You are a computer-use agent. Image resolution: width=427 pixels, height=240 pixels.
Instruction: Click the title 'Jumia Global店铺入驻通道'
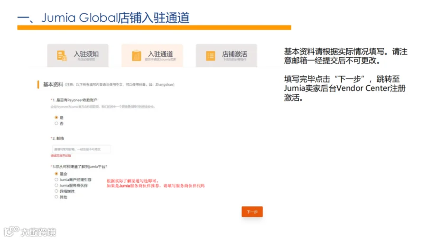click(x=115, y=18)
